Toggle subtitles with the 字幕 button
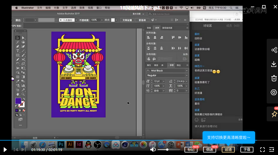Viewport: 278px width, 155px height. click(247, 150)
